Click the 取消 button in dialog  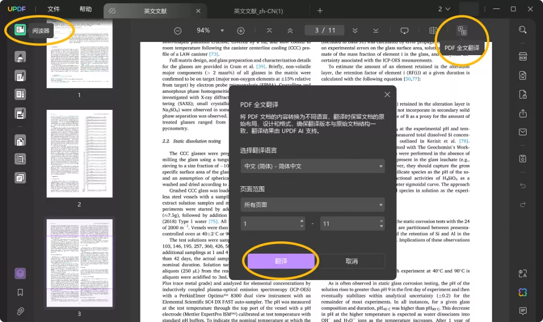pyautogui.click(x=351, y=261)
